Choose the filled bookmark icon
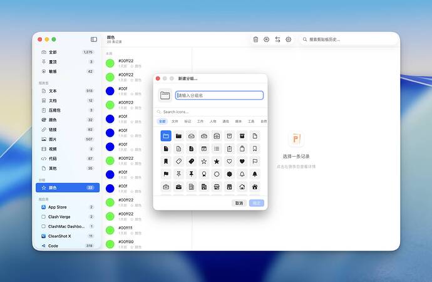The width and height of the screenshot is (432, 282). [x=166, y=161]
